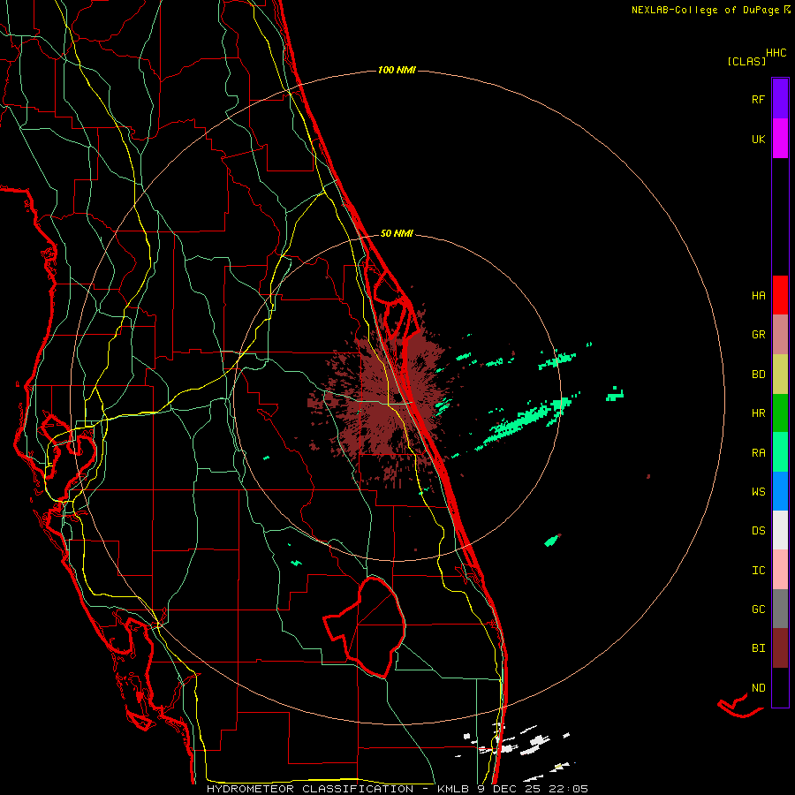
Task: Click the HR green legend swatch
Action: click(x=780, y=413)
